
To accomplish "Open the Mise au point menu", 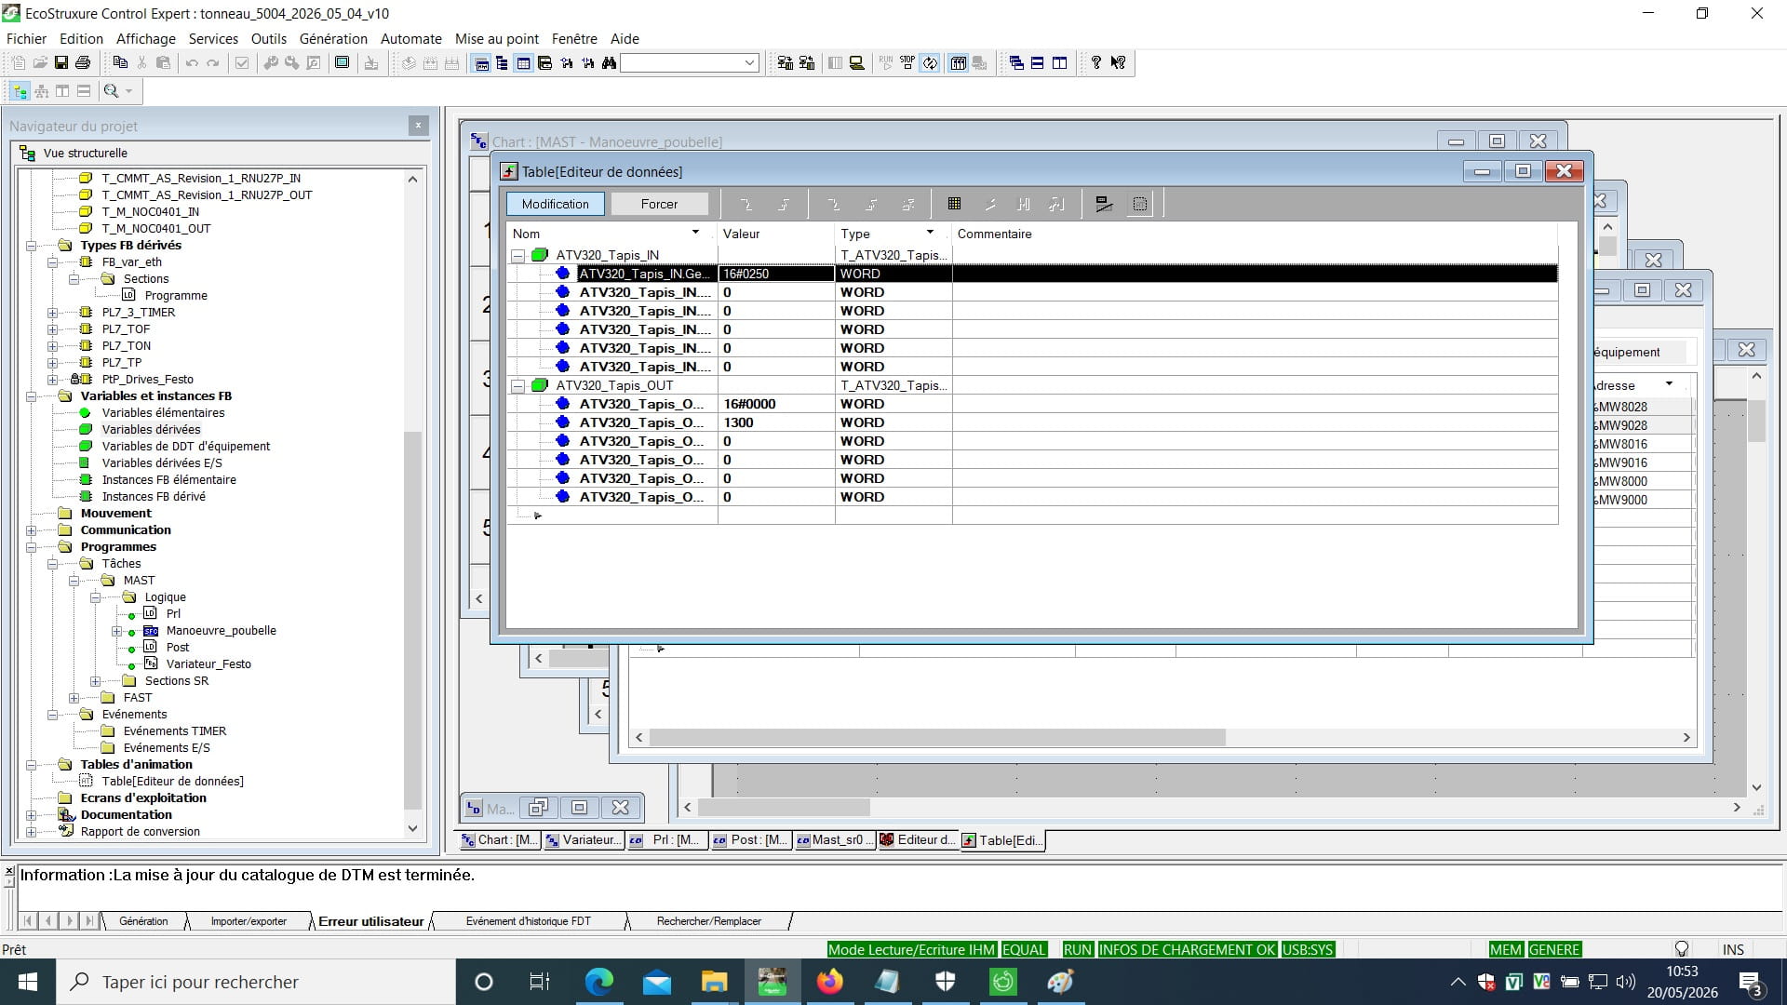I will [497, 38].
